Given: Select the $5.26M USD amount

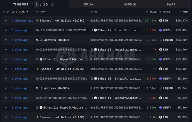Looking at the screenshot, I should (182, 88).
